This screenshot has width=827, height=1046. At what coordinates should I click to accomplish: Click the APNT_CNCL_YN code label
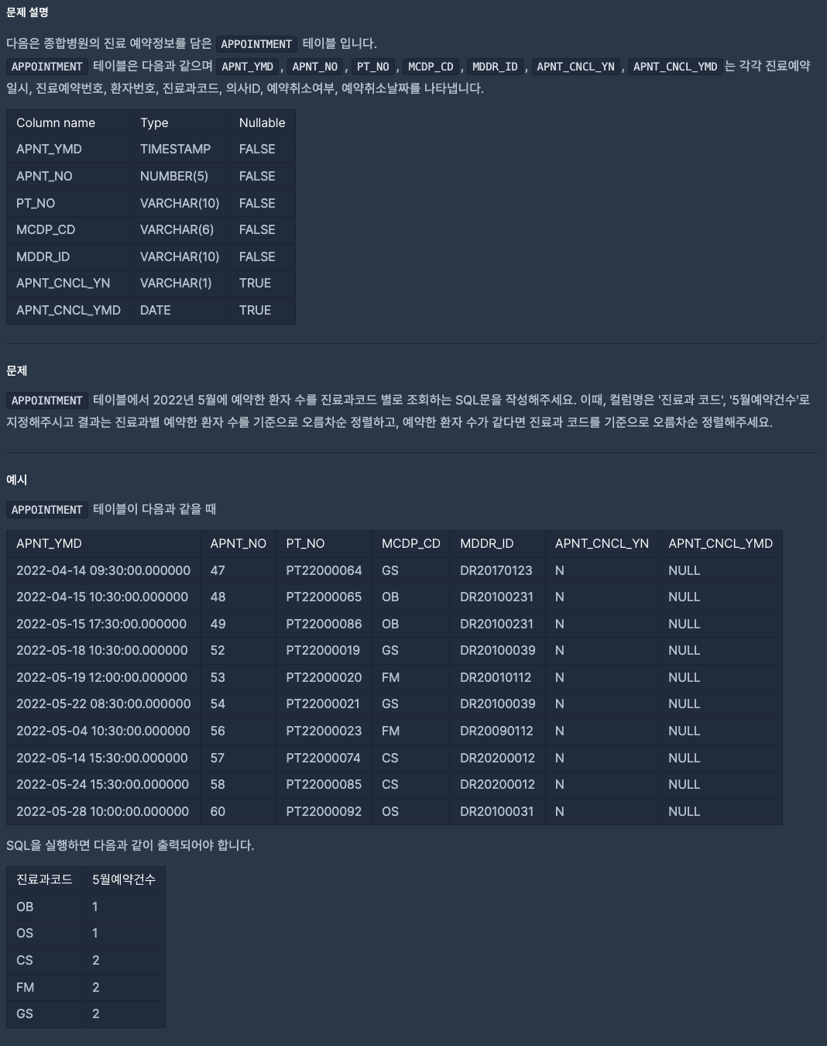coord(575,67)
